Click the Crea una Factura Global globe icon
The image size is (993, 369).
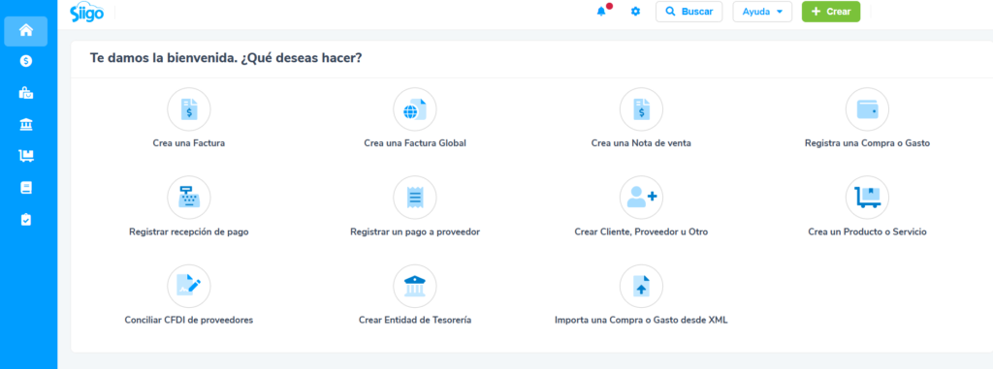pos(415,108)
